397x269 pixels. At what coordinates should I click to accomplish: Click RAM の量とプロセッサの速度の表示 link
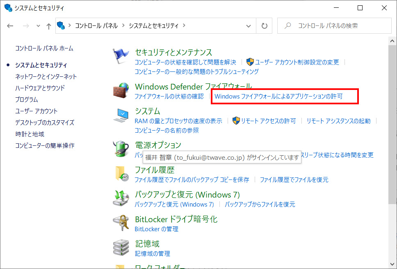(178, 121)
